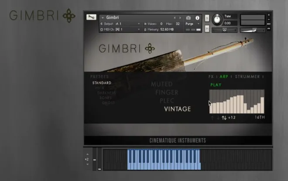The width and height of the screenshot is (288, 181).
Task: Click the modulation wheel beside the keyboard
Action: (99, 159)
